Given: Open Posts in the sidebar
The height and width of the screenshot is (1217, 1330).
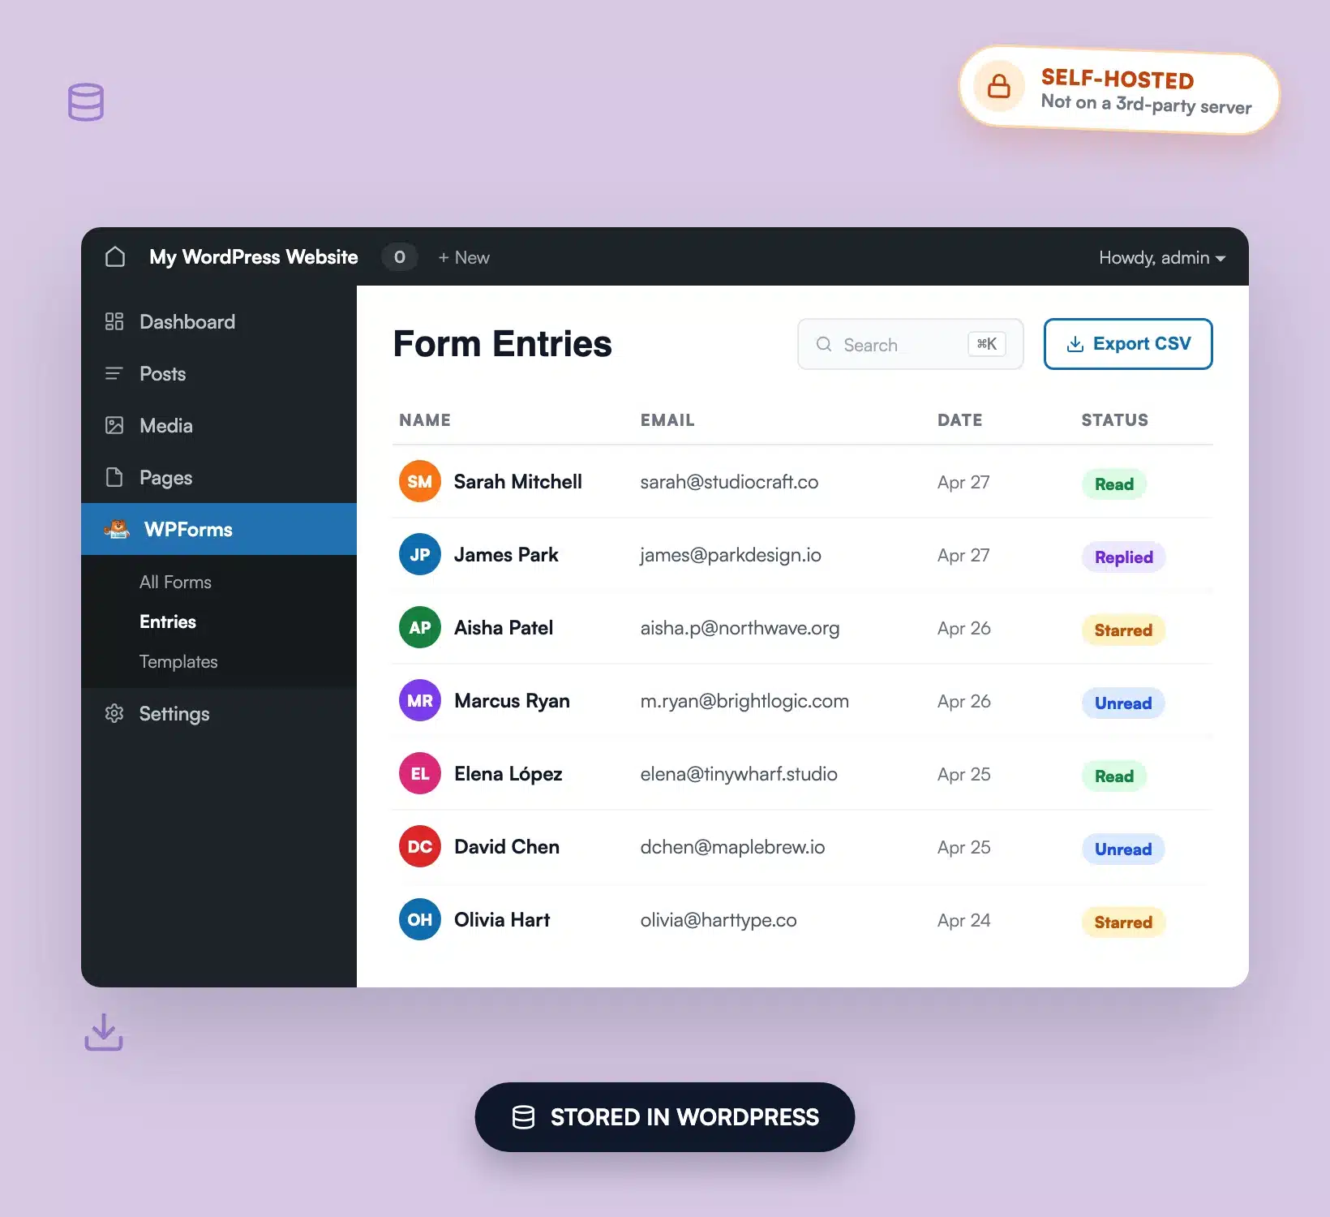Looking at the screenshot, I should pos(219,373).
